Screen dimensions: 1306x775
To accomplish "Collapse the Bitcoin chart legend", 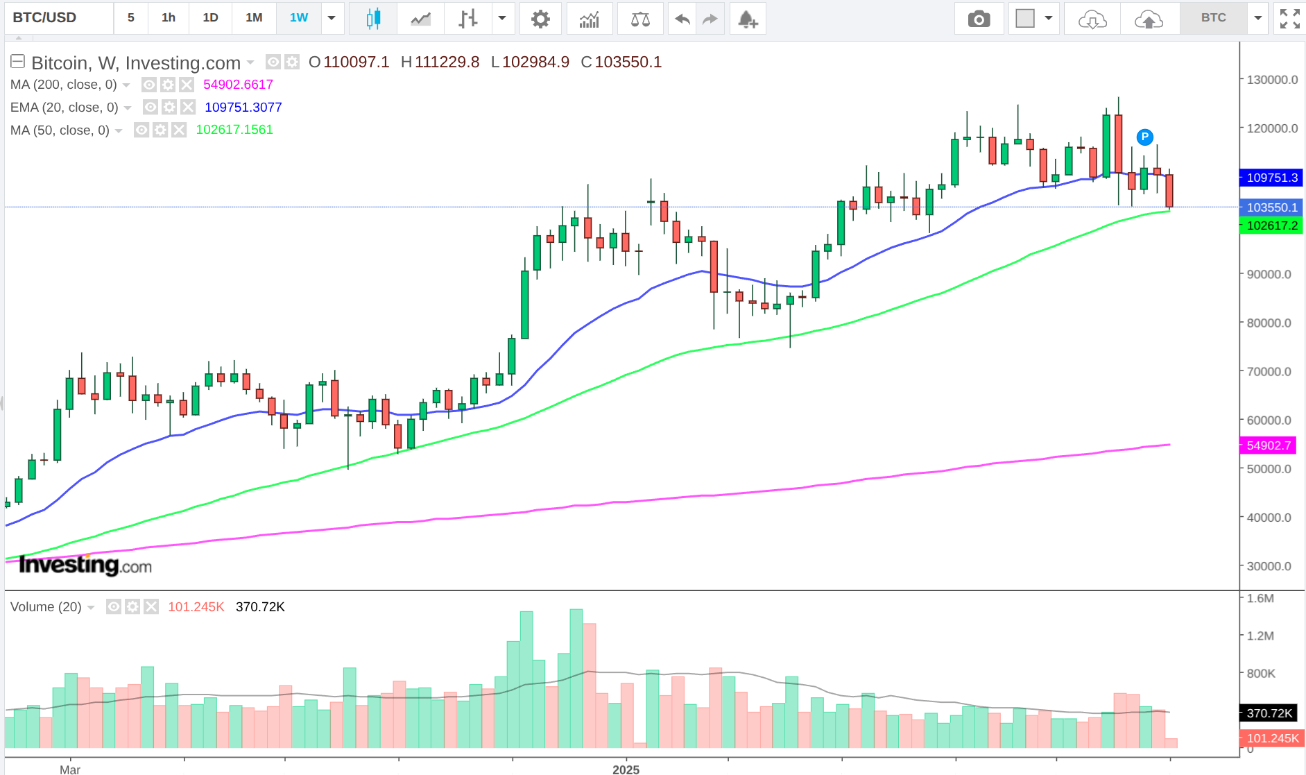I will coord(18,62).
